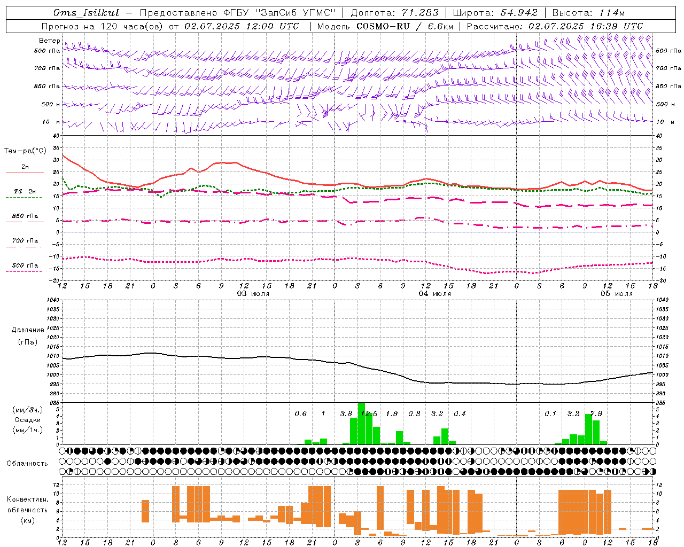Click the tallest green precipitation bar
Screen dimensions: 684x547
[x=361, y=424]
